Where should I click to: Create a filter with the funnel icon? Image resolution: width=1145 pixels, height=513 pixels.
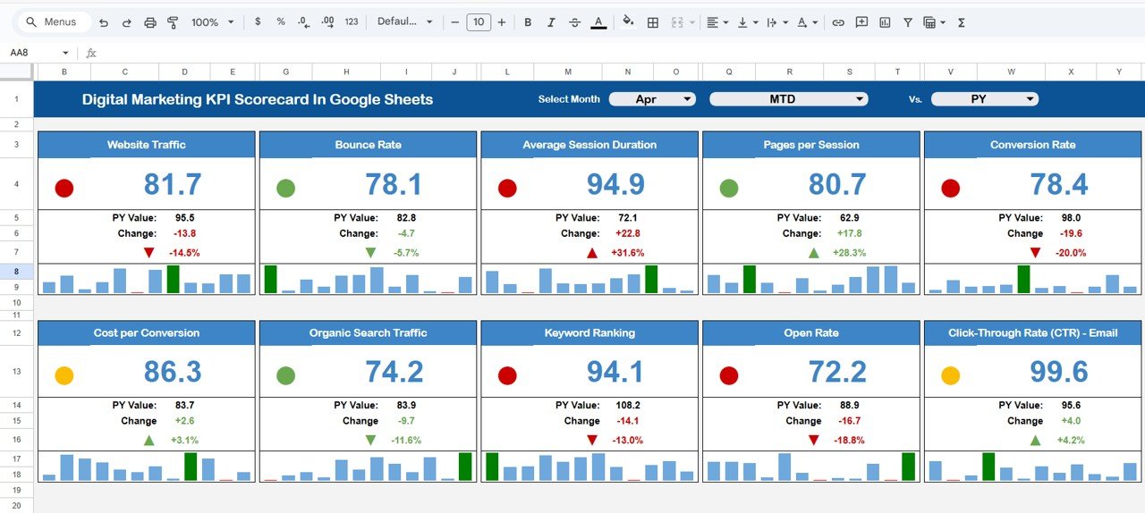point(908,22)
